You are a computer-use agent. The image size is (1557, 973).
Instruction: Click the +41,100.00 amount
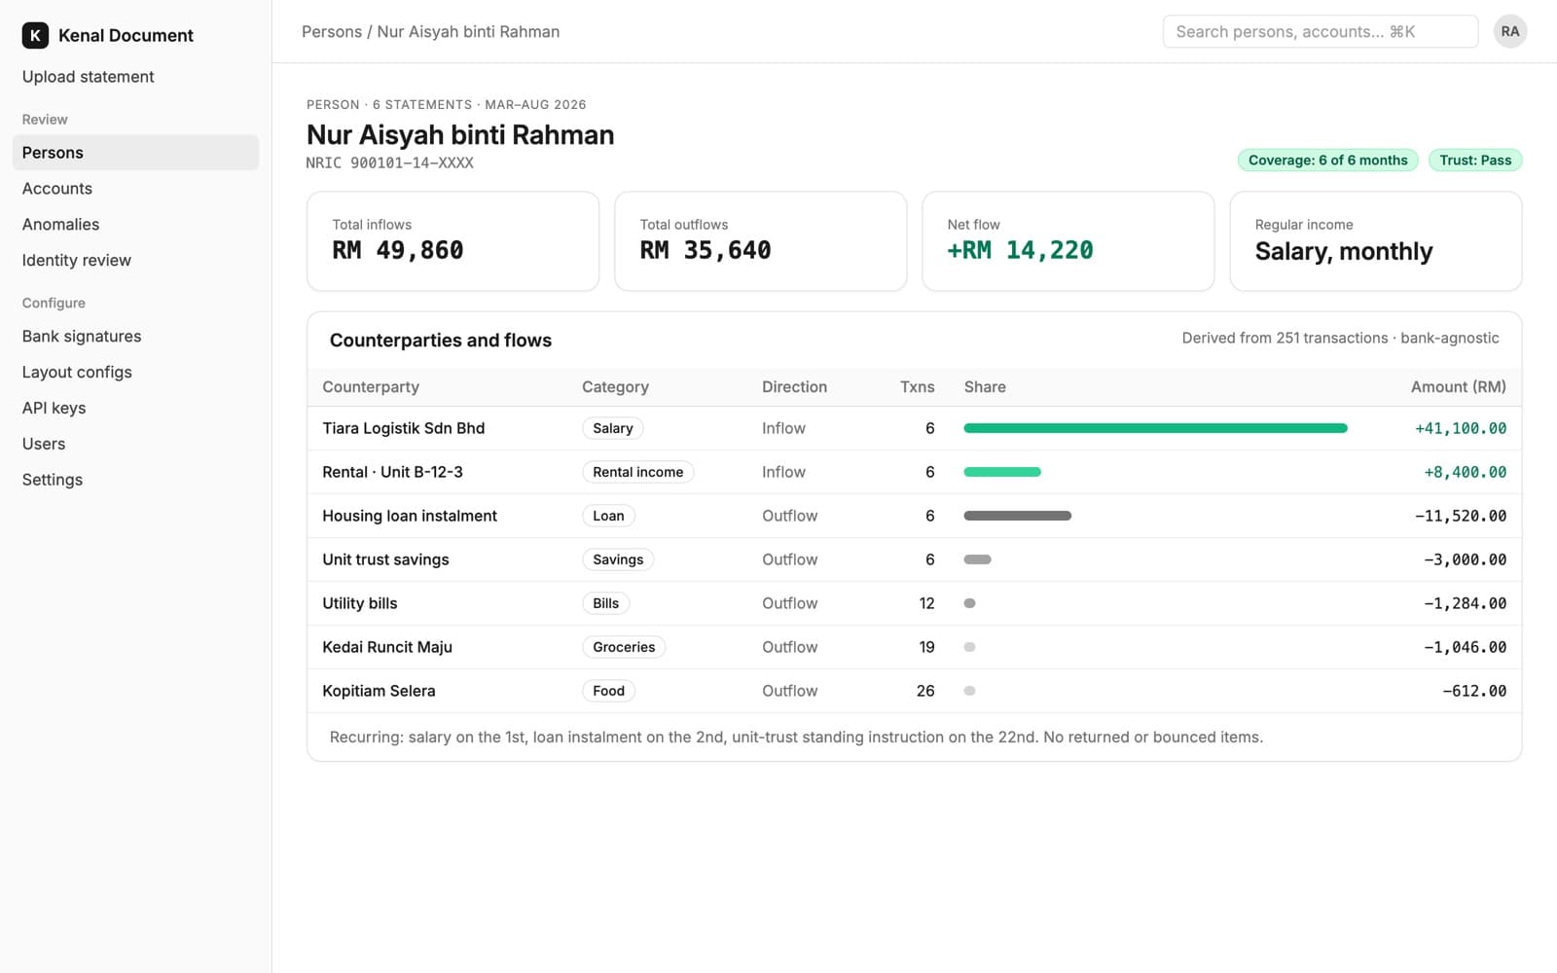coord(1461,428)
